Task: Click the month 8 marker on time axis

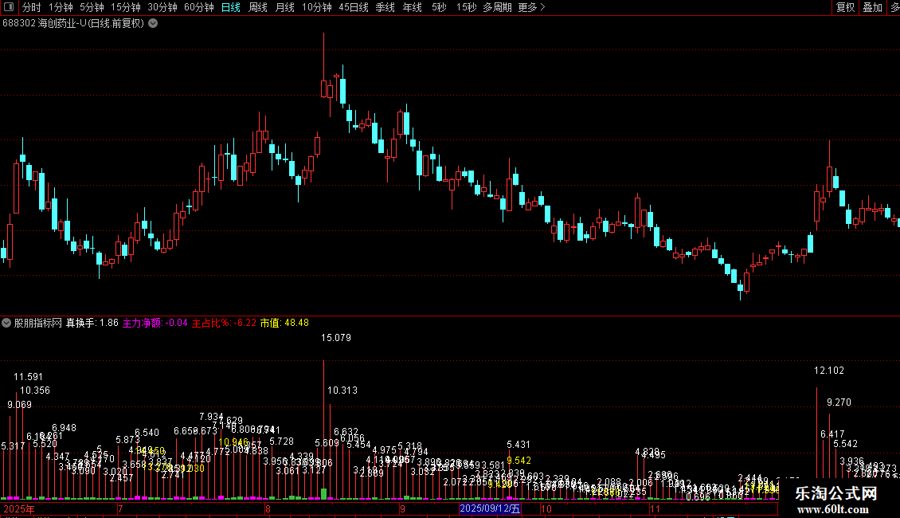Action: 268,508
